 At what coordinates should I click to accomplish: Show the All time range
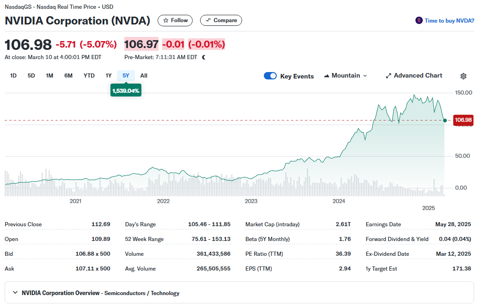point(144,76)
